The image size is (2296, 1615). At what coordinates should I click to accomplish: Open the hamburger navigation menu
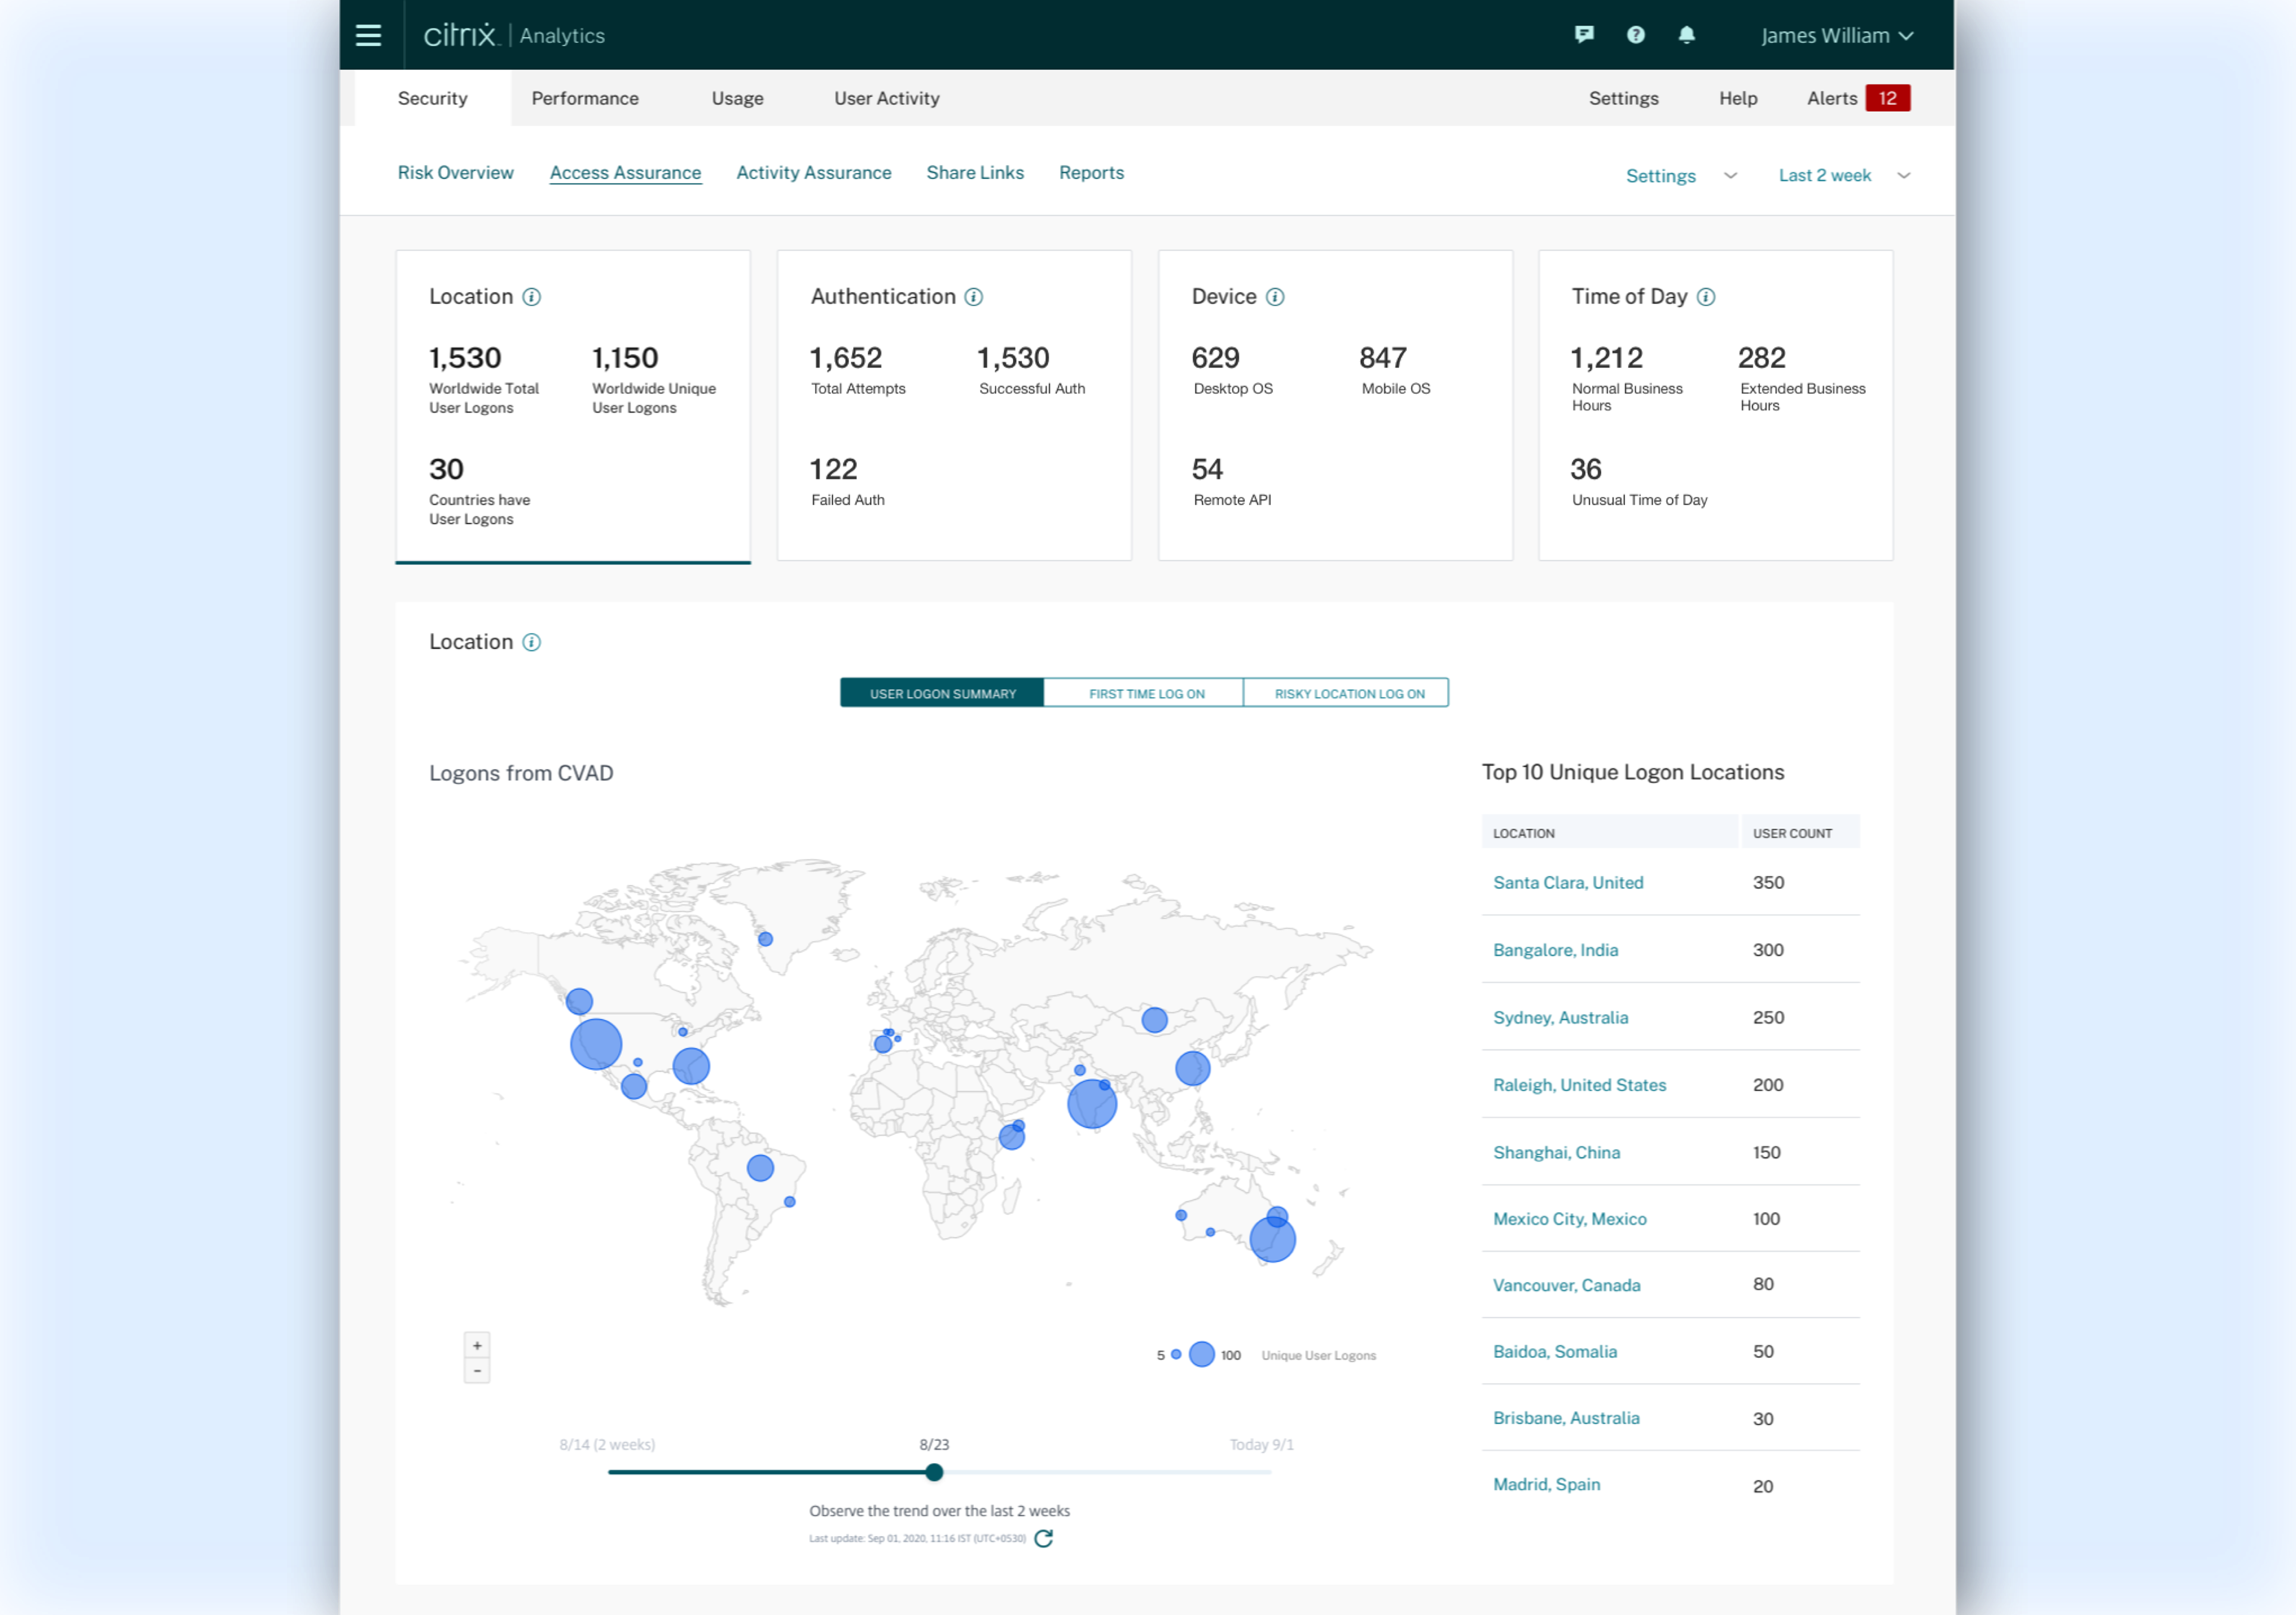pyautogui.click(x=368, y=35)
